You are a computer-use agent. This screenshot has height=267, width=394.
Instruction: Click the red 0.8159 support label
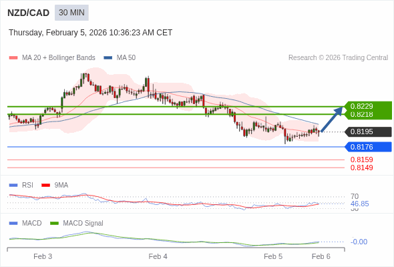click(362, 160)
